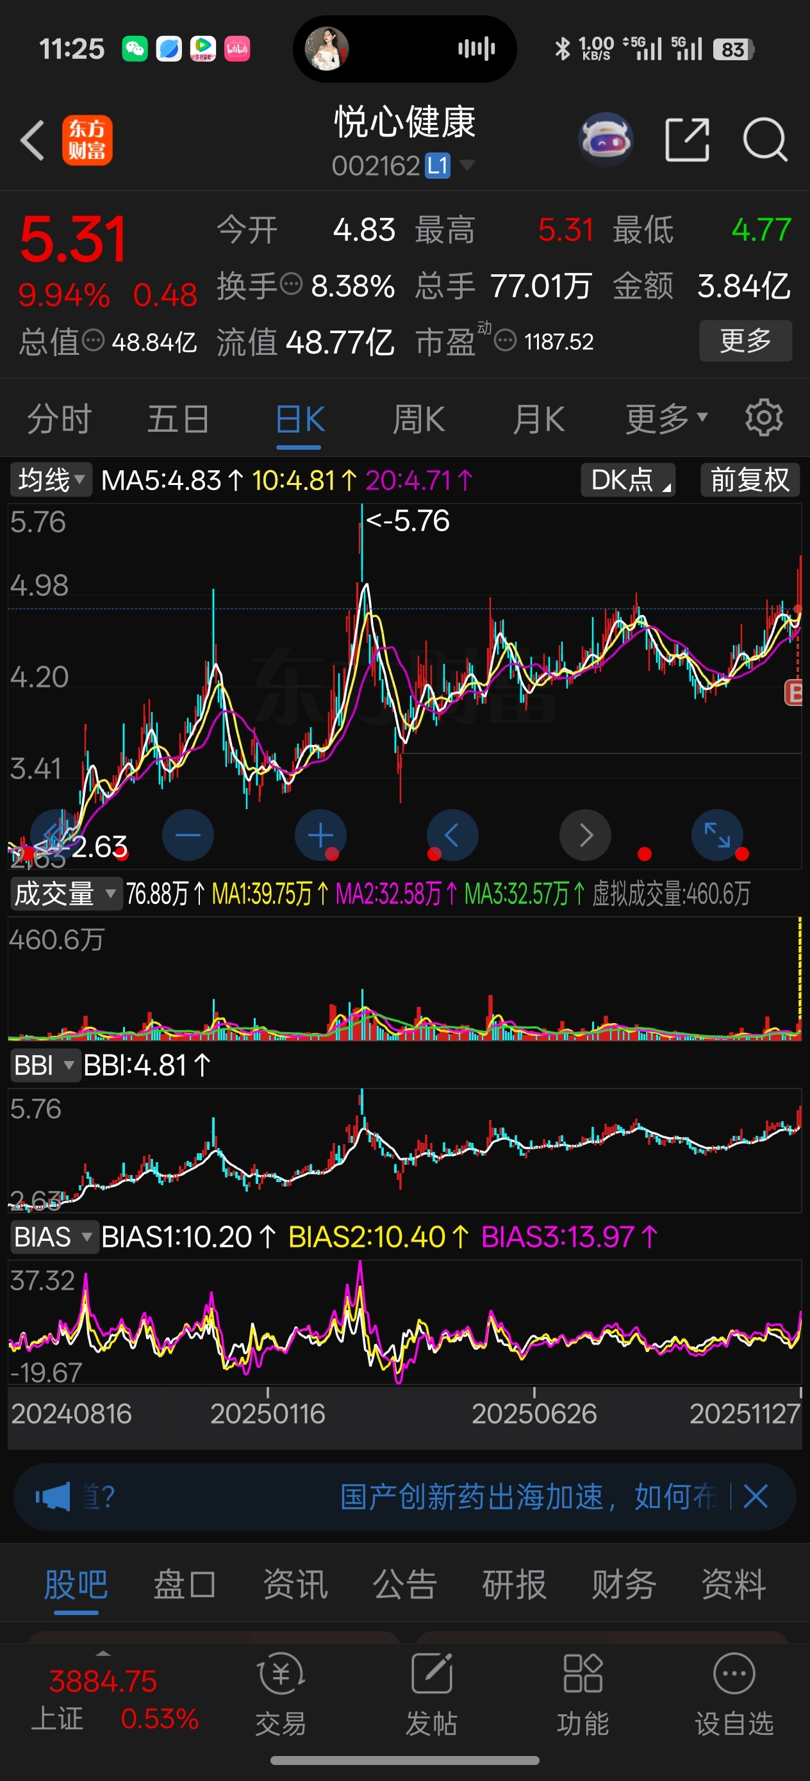Tap 更多 button for more quote data
The image size is (810, 1781).
745,340
